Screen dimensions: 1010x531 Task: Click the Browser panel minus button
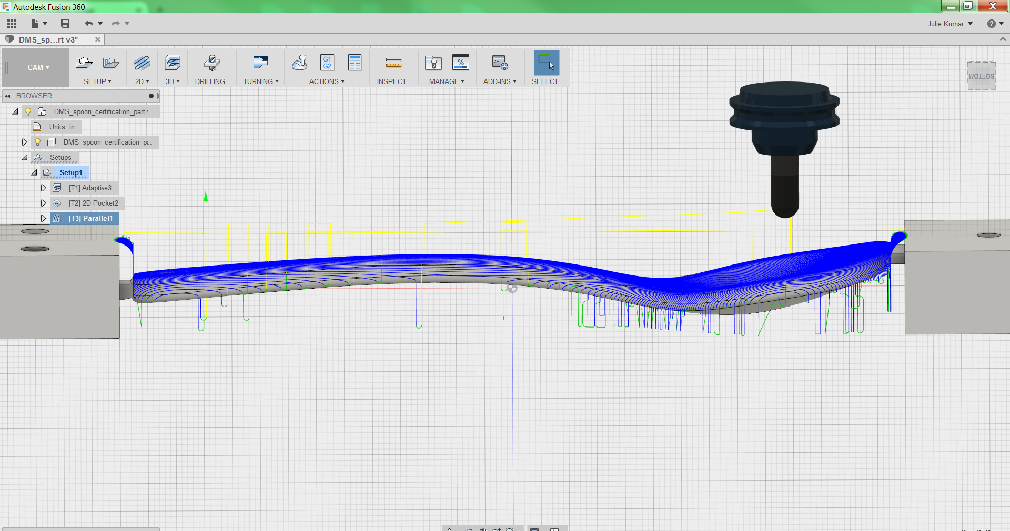(151, 96)
